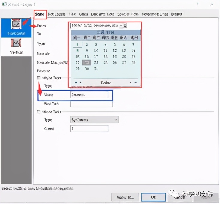Select day 15 in the calendar
This screenshot has width=220, height=204.
click(77, 57)
